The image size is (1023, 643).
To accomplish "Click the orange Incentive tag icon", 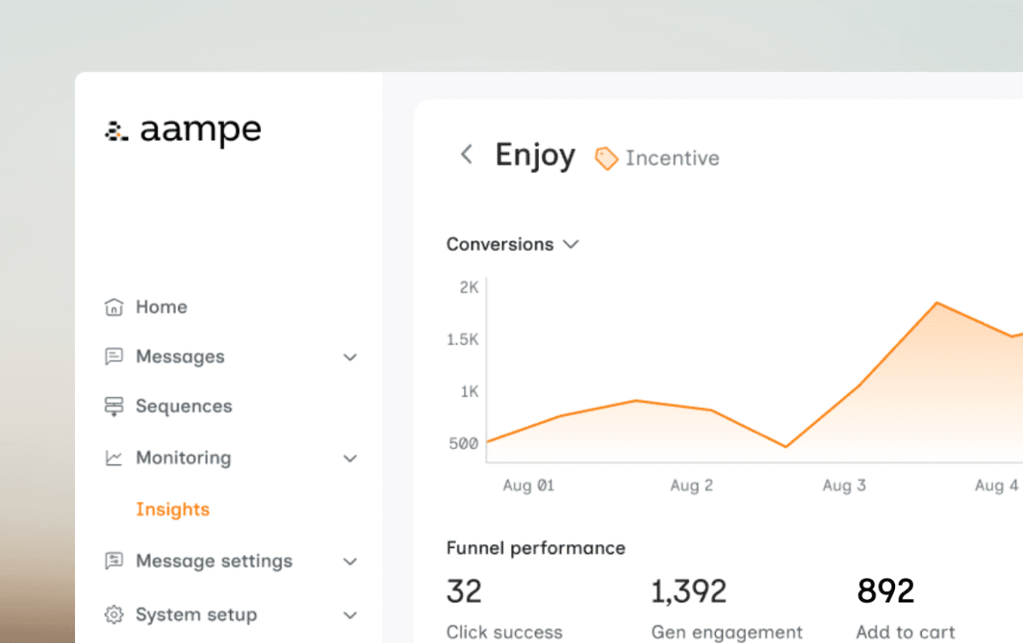I will tap(606, 158).
